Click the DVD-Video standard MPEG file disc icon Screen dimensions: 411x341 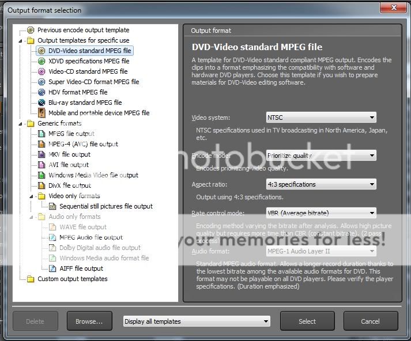(42, 51)
